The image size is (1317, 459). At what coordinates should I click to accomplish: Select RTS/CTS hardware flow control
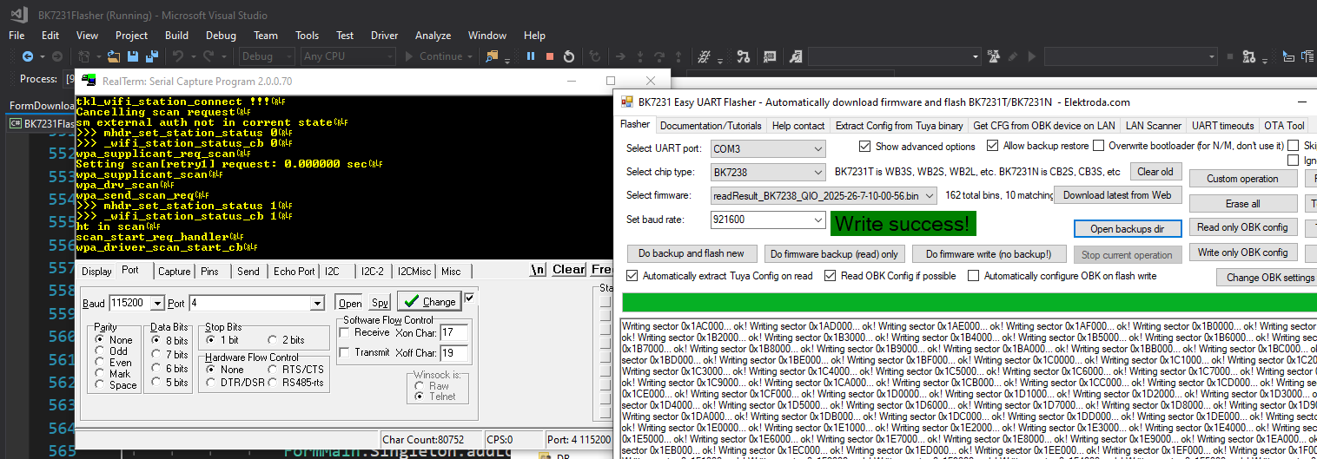tap(274, 369)
